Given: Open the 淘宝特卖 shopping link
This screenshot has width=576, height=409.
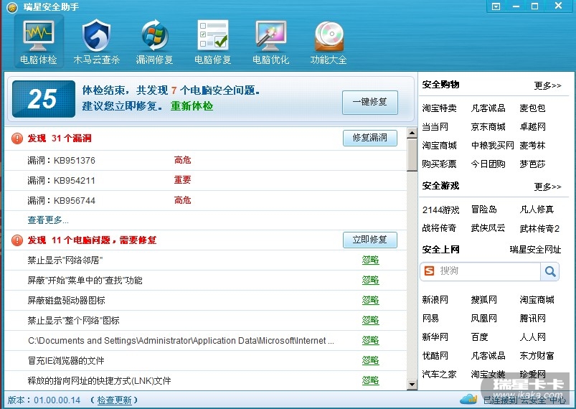Looking at the screenshot, I should [x=439, y=108].
